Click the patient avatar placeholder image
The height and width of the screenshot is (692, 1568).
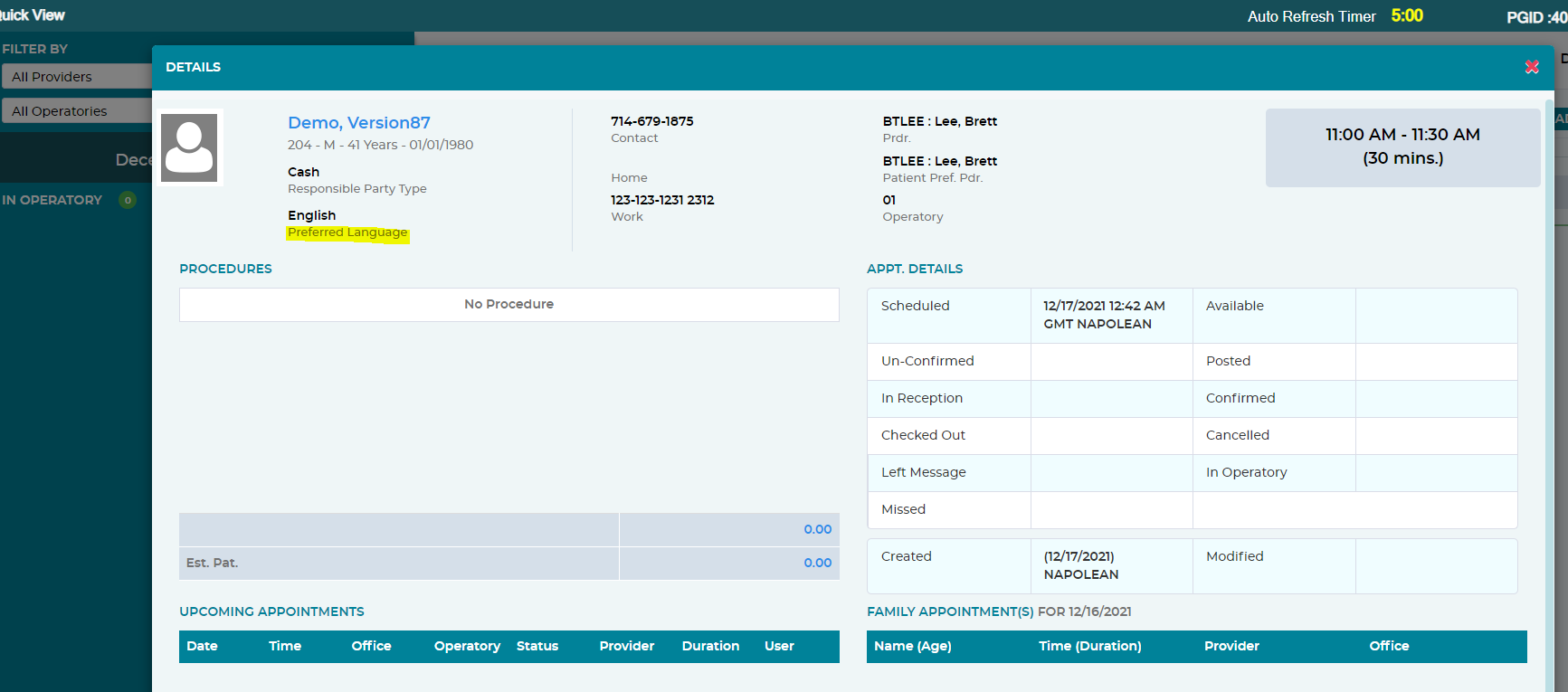[189, 147]
